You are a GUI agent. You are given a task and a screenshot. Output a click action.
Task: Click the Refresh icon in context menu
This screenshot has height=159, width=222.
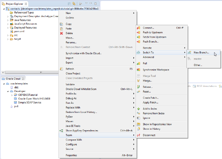pyautogui.click(x=62, y=69)
